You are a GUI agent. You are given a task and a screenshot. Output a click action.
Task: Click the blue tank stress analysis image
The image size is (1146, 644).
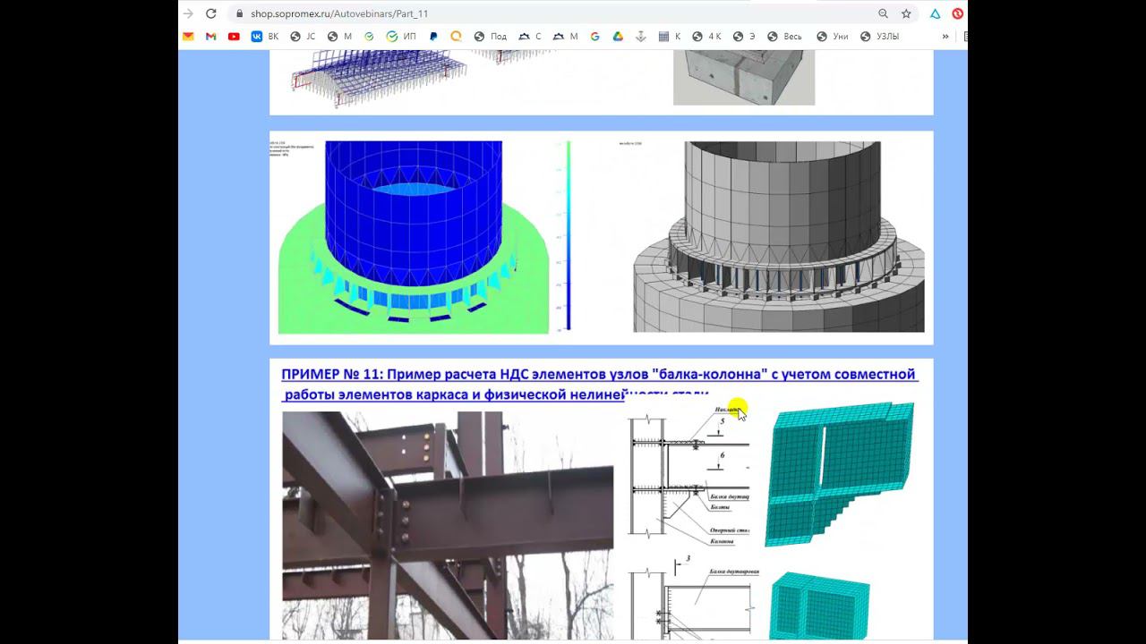[413, 237]
